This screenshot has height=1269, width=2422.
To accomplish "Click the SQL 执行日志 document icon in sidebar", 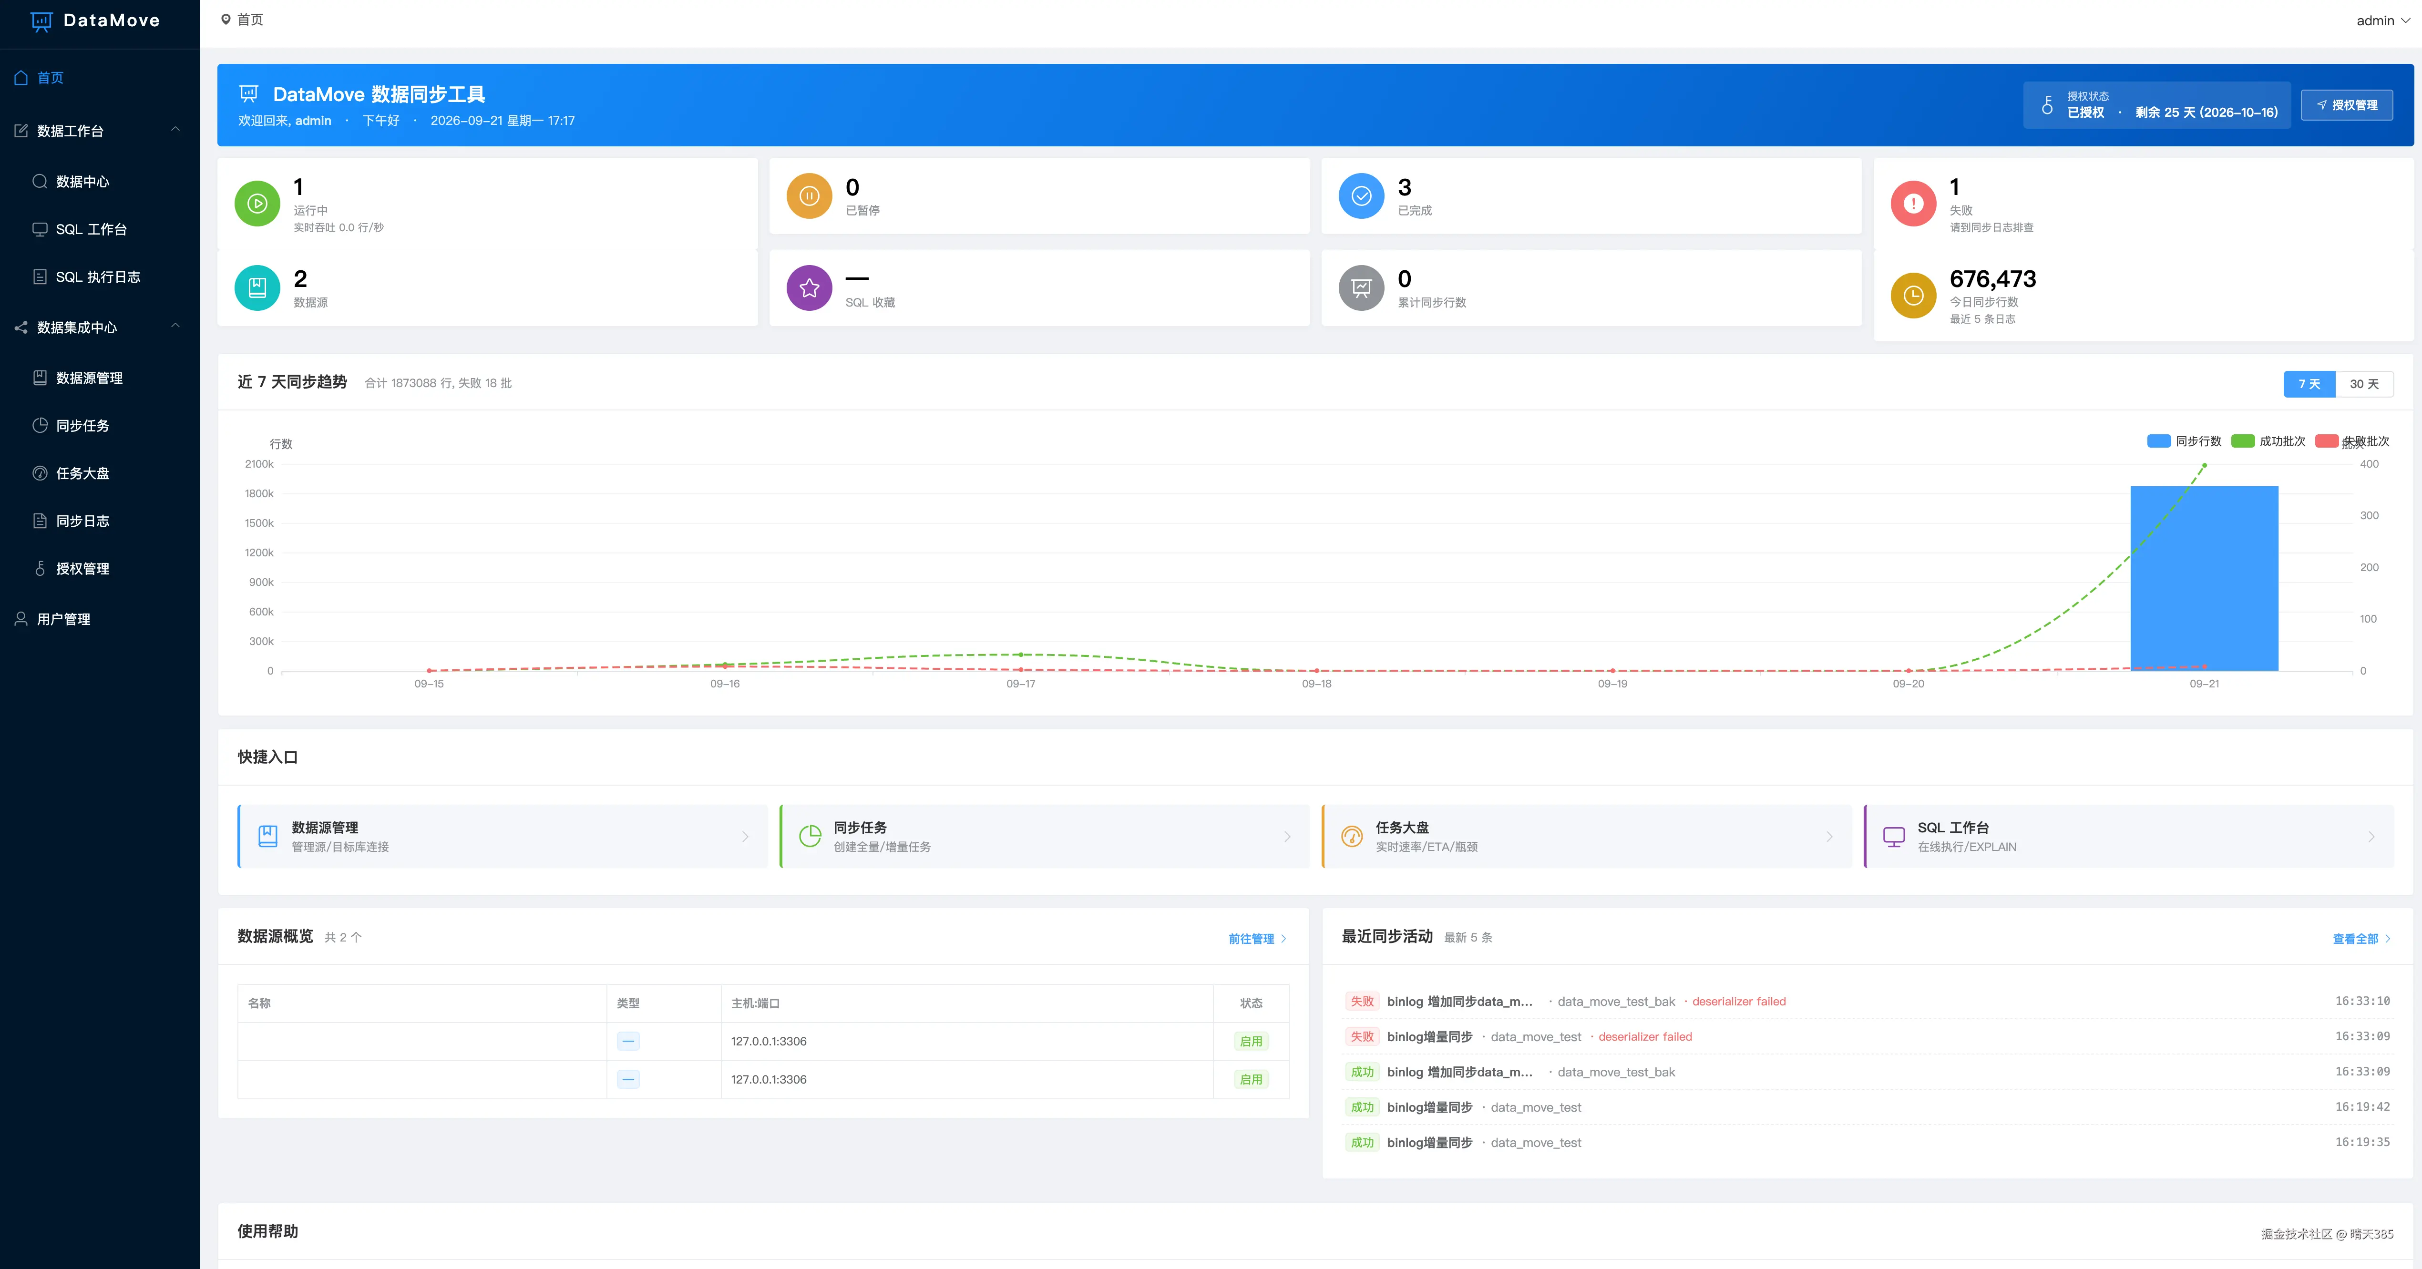I will 40,276.
